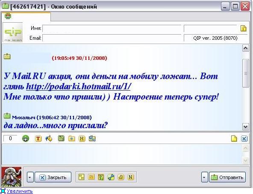Screen dimensions: 253x194
Task: Click the Отправить button
Action: [227, 177]
